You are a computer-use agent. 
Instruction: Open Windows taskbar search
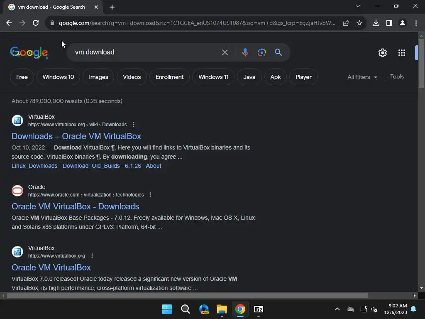[x=186, y=309]
